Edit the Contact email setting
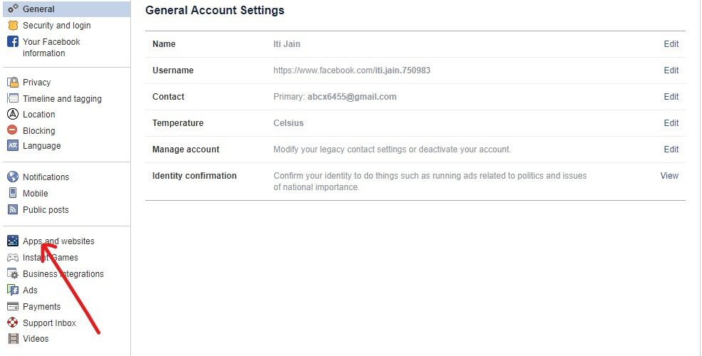 pyautogui.click(x=671, y=97)
